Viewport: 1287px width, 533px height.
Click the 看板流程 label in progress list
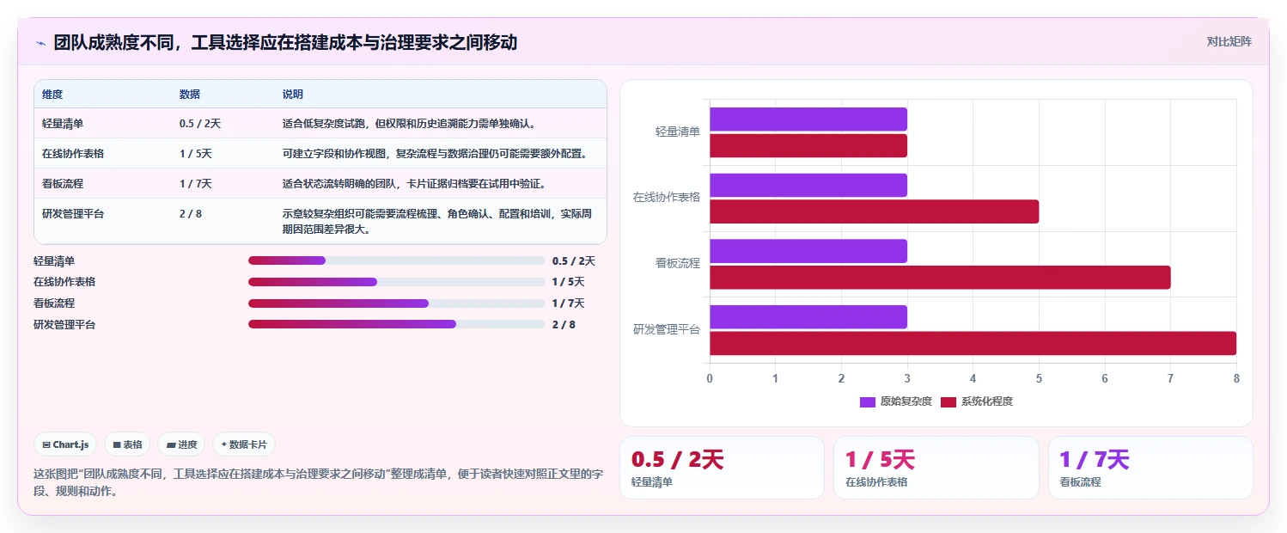[54, 303]
